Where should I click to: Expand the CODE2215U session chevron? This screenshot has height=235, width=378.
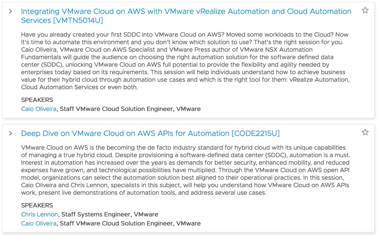point(11,133)
